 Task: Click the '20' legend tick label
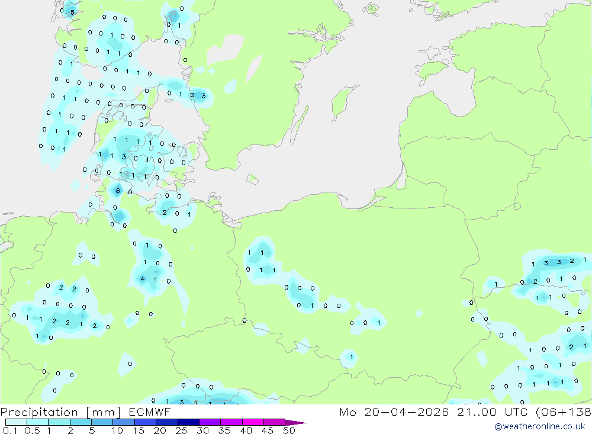[x=160, y=430]
